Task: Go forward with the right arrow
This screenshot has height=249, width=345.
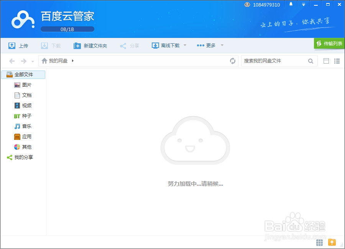Action: pyautogui.click(x=23, y=61)
